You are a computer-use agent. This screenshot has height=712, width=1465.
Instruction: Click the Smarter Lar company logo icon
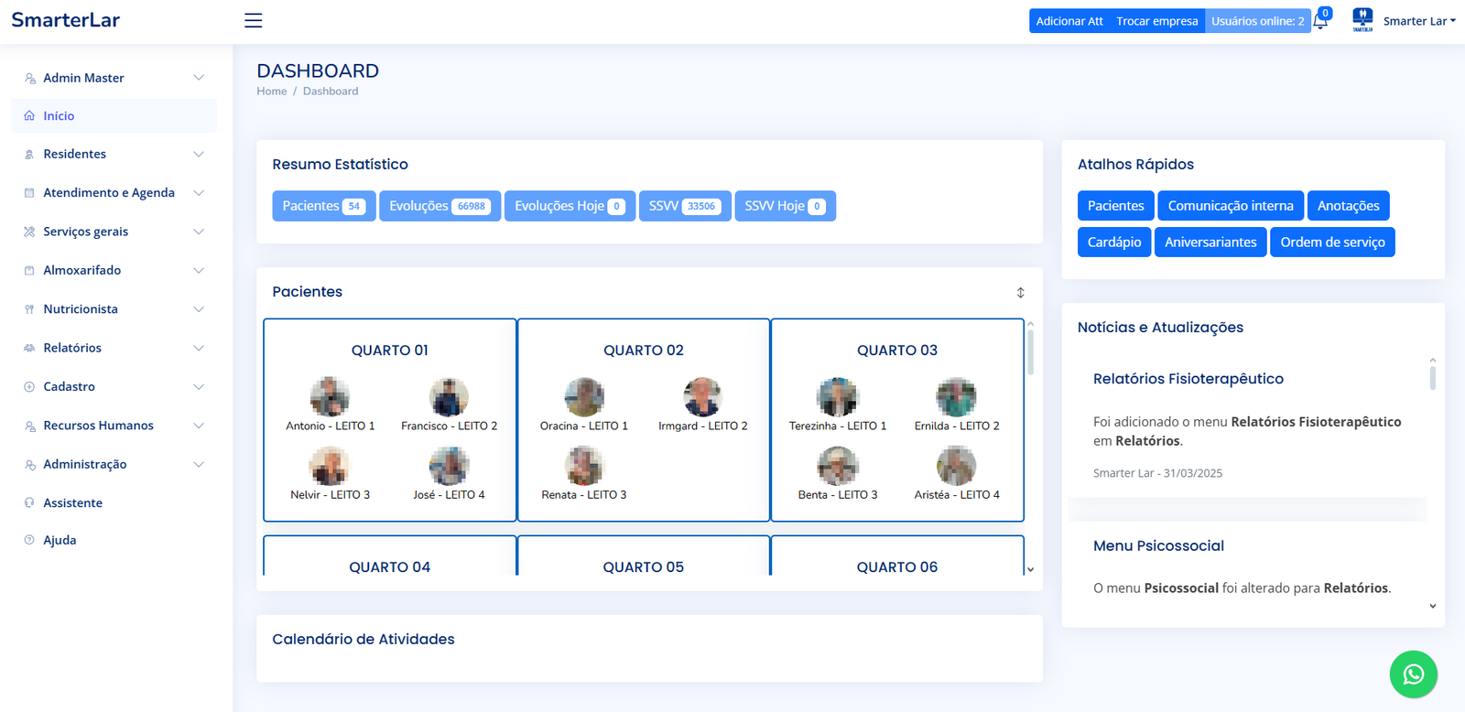(x=1362, y=20)
